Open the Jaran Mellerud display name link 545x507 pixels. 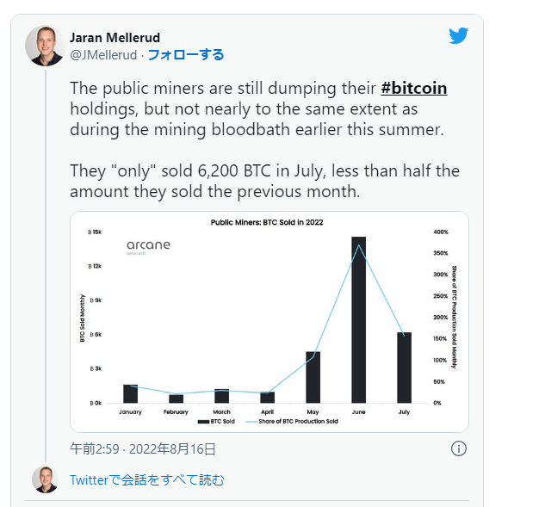115,38
